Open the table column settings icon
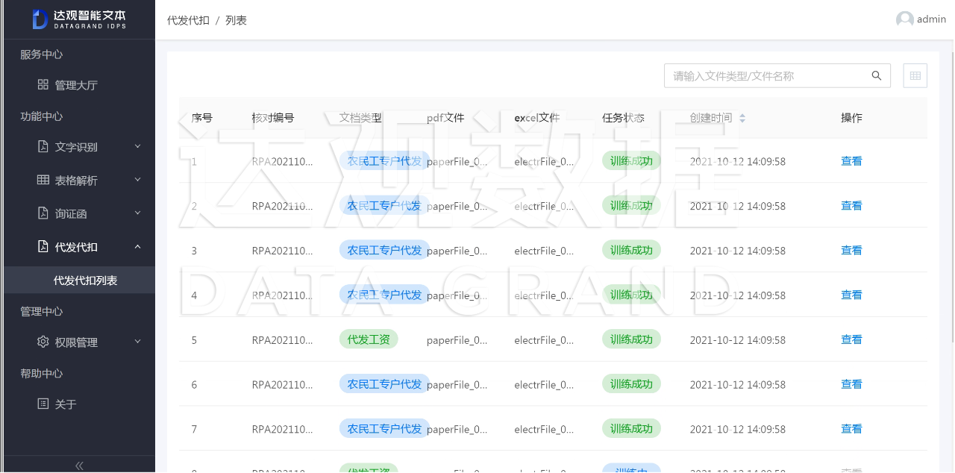 click(915, 75)
